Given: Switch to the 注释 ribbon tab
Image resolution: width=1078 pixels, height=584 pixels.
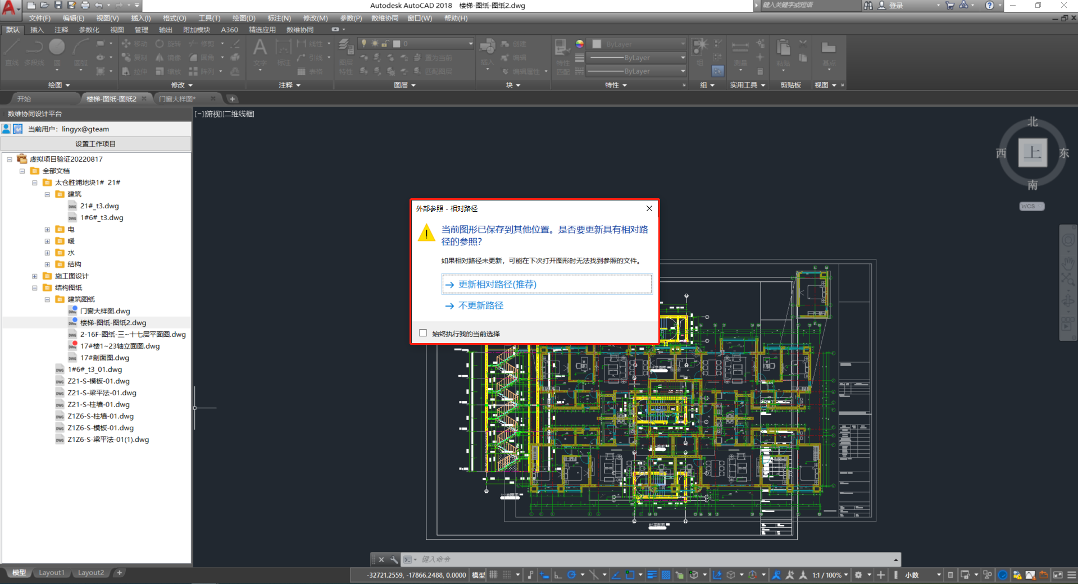Looking at the screenshot, I should click(61, 30).
